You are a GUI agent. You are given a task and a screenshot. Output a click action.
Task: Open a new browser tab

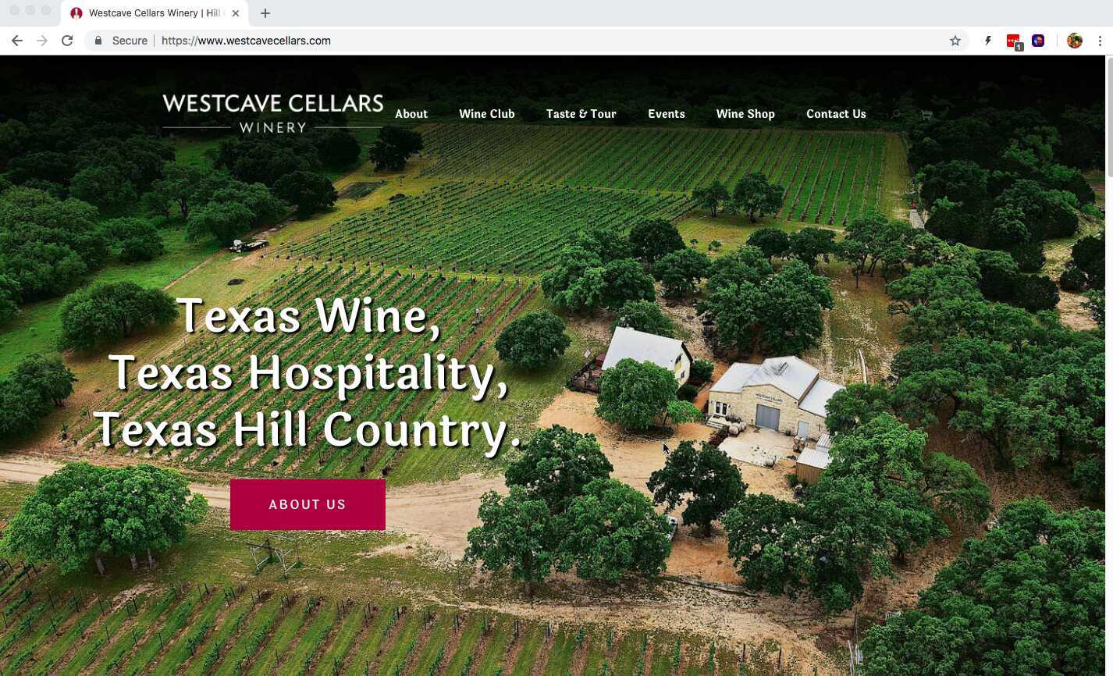[x=265, y=13]
